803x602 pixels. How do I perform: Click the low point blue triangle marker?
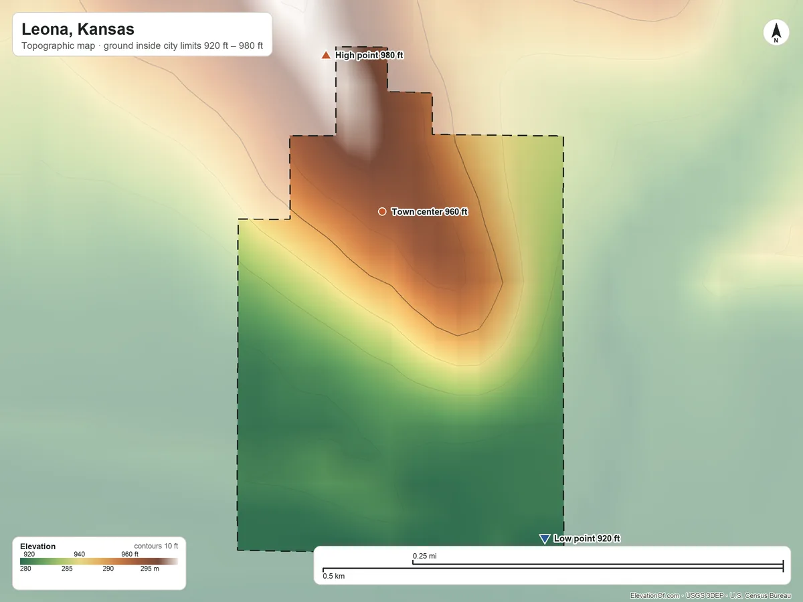pyautogui.click(x=545, y=539)
